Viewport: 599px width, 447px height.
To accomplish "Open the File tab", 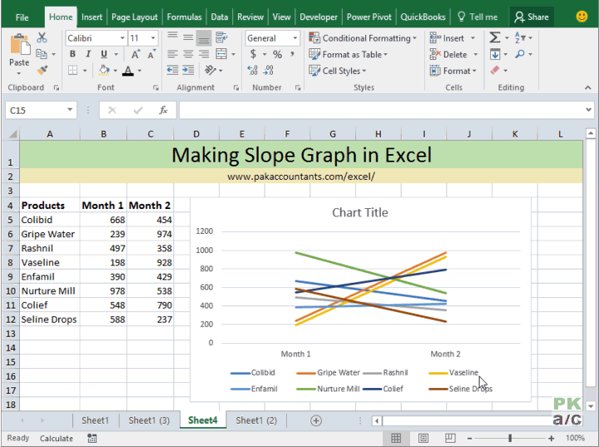I will (22, 17).
